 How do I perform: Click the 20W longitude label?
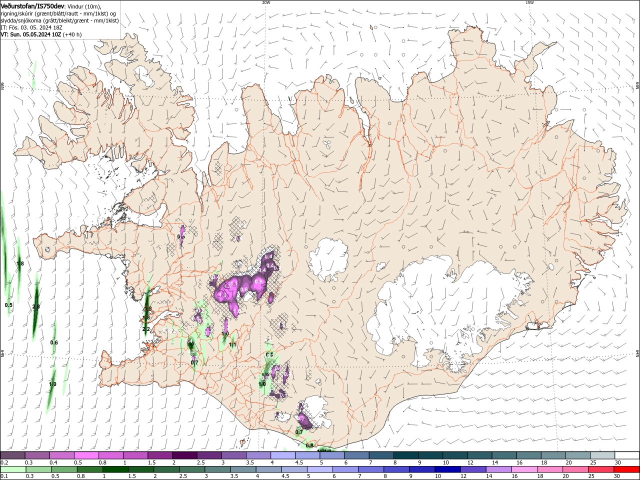click(266, 2)
